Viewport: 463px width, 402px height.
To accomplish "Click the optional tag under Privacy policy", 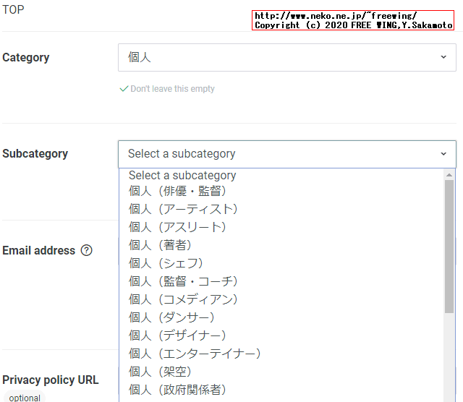I will coord(25,397).
